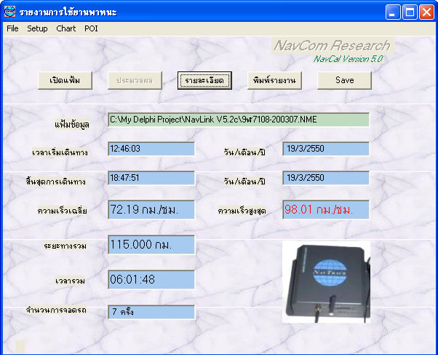Screen dimensions: 438x355
Task: Click the data file path field
Action: pyautogui.click(x=239, y=120)
